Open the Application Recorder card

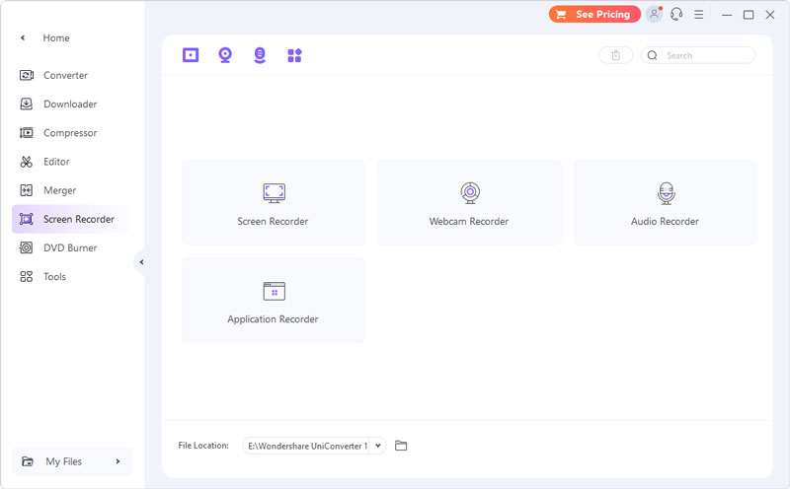click(274, 301)
